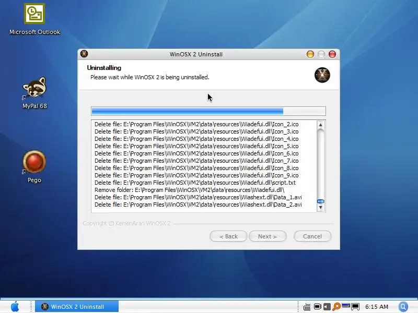Select the log line ending Icon_2.ico
This screenshot has height=313, width=418.
click(x=196, y=124)
